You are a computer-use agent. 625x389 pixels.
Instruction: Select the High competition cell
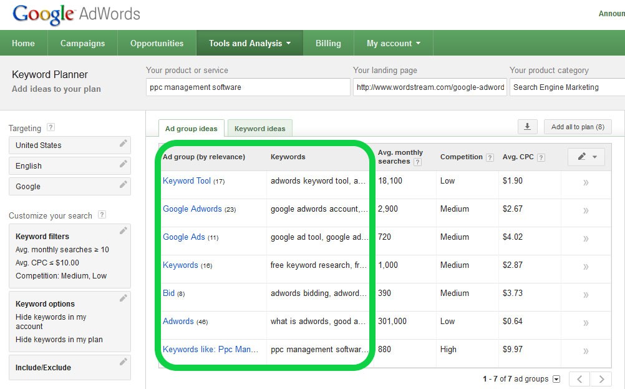pos(448,349)
